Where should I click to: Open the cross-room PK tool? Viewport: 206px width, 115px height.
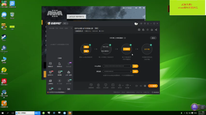(x=50, y=73)
